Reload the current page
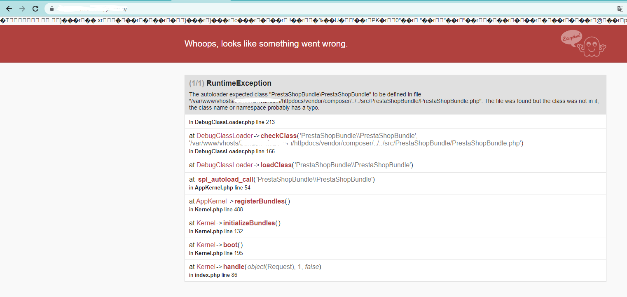 coord(35,8)
